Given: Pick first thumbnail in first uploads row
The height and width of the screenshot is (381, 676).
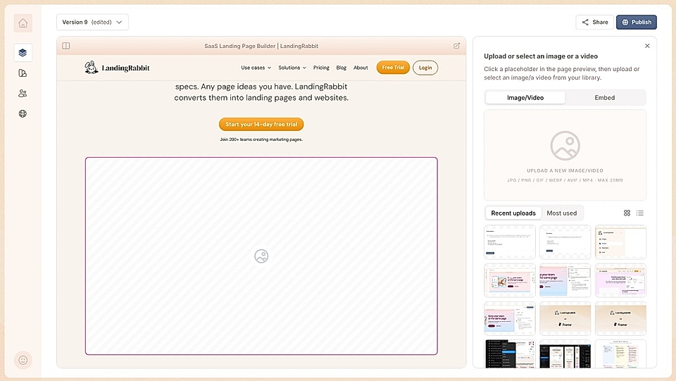Looking at the screenshot, I should (510, 242).
